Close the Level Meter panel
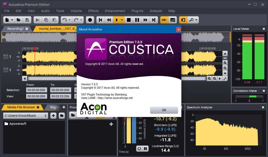Screen dimensions: 268x157 [x=264, y=29]
